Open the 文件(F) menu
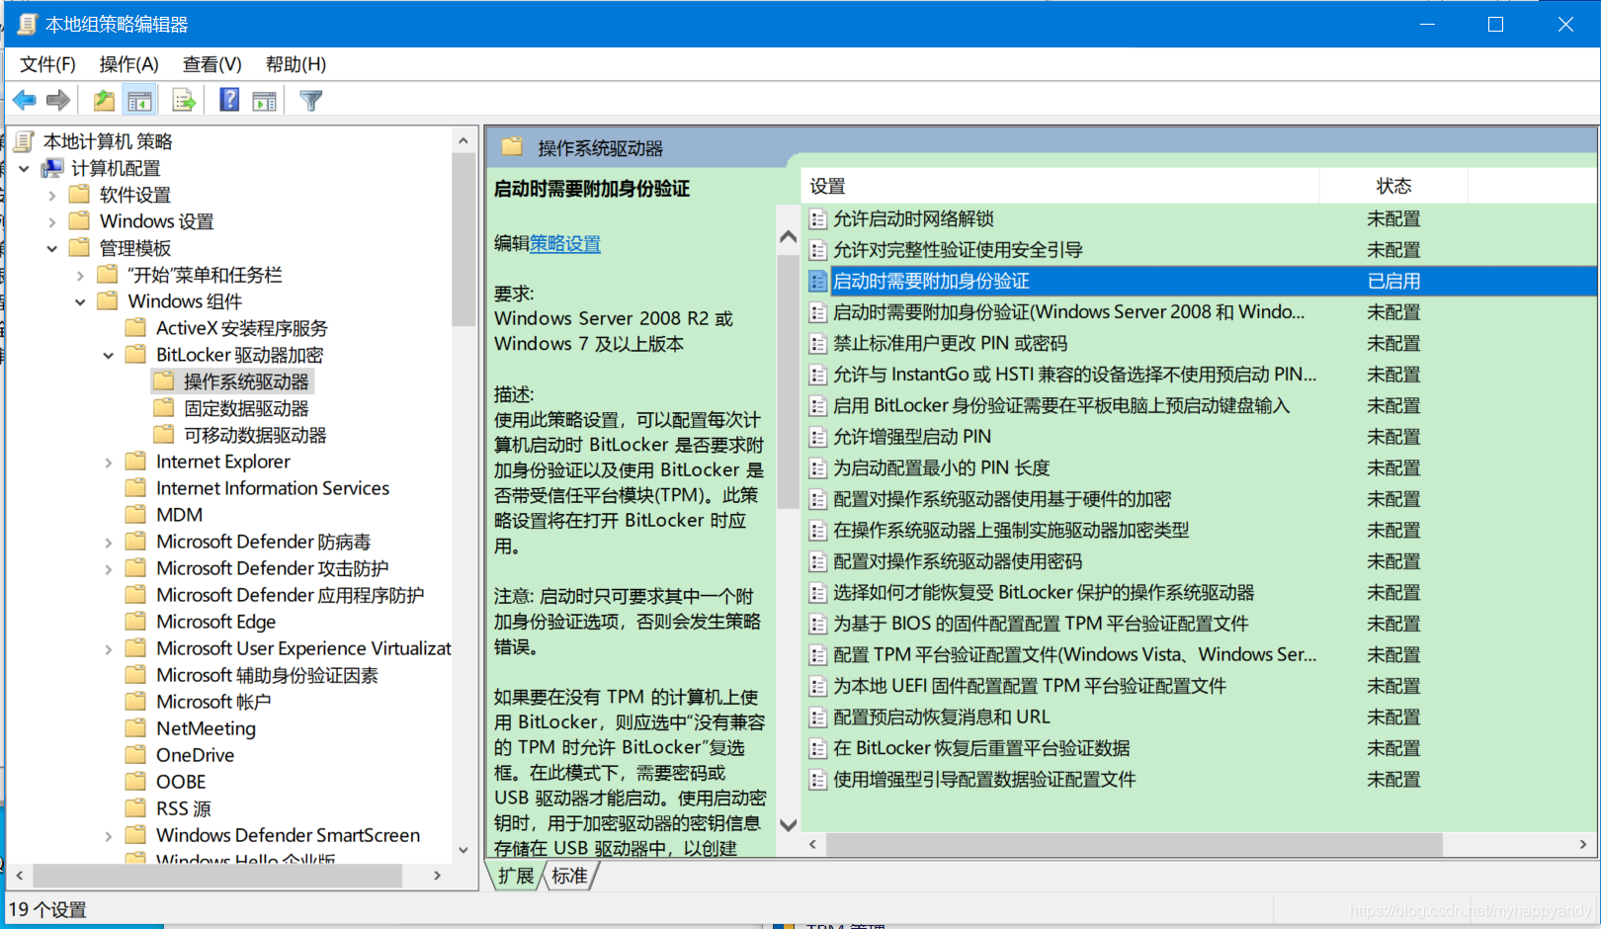 coord(47,64)
